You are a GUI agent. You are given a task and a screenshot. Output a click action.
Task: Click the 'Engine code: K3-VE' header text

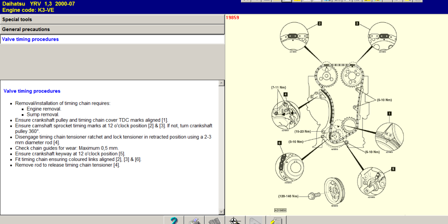pos(28,10)
